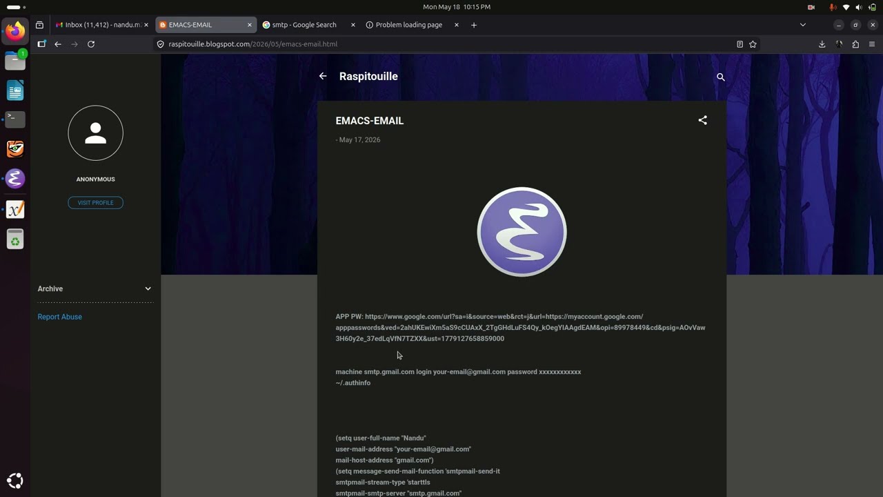883x497 pixels.
Task: Open the Files manager in the dock
Action: click(15, 61)
